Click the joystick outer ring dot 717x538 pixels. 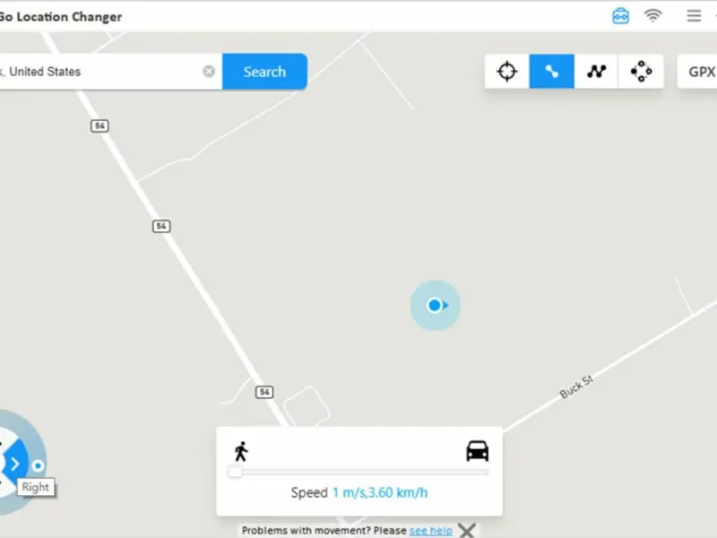(38, 465)
